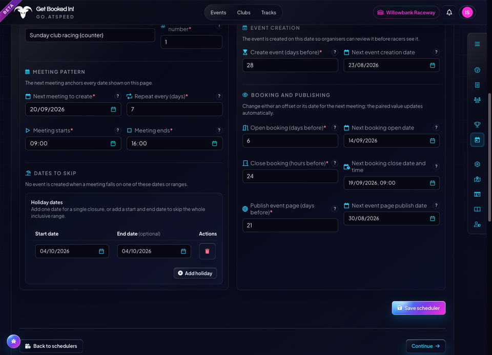This screenshot has height=355, width=492.
Task: Open the dashboard gauge icon in the sidebar
Action: click(477, 70)
